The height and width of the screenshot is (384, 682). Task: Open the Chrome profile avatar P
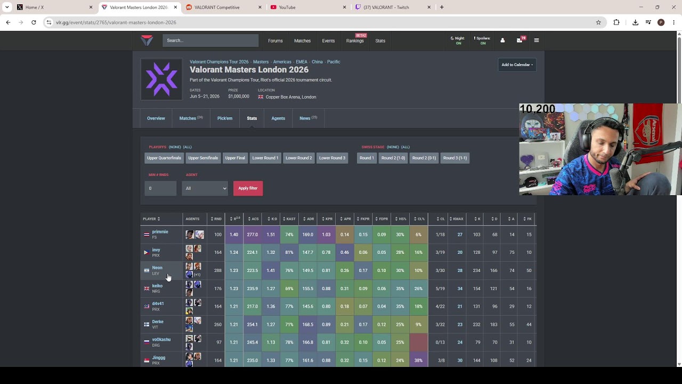tap(661, 22)
